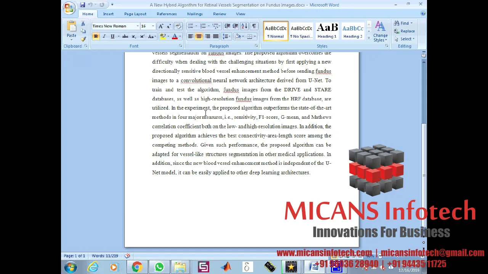488x274 pixels.
Task: Click the word count in the status bar
Action: 105,256
